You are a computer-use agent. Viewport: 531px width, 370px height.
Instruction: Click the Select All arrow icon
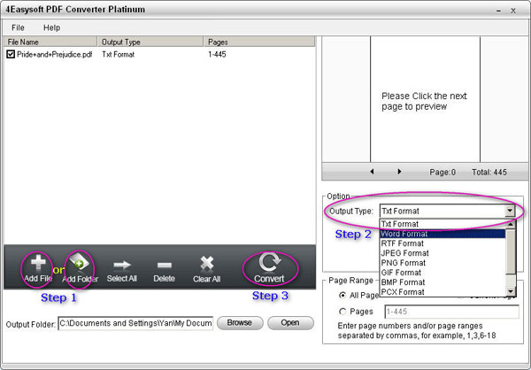point(122,265)
